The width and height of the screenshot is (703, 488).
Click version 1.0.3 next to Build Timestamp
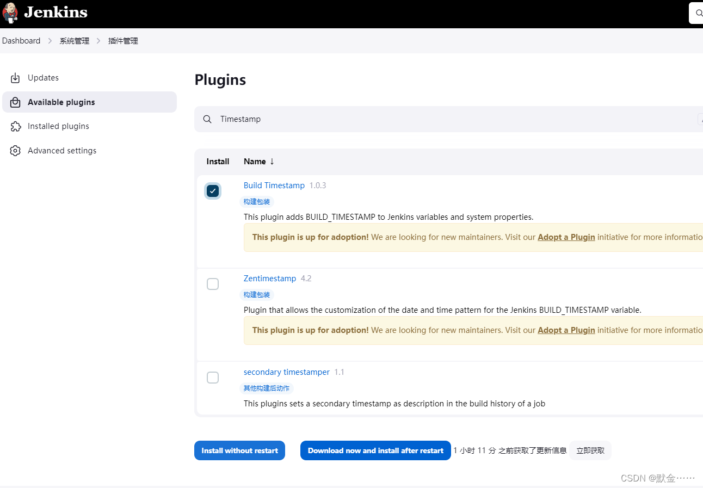pyautogui.click(x=318, y=186)
